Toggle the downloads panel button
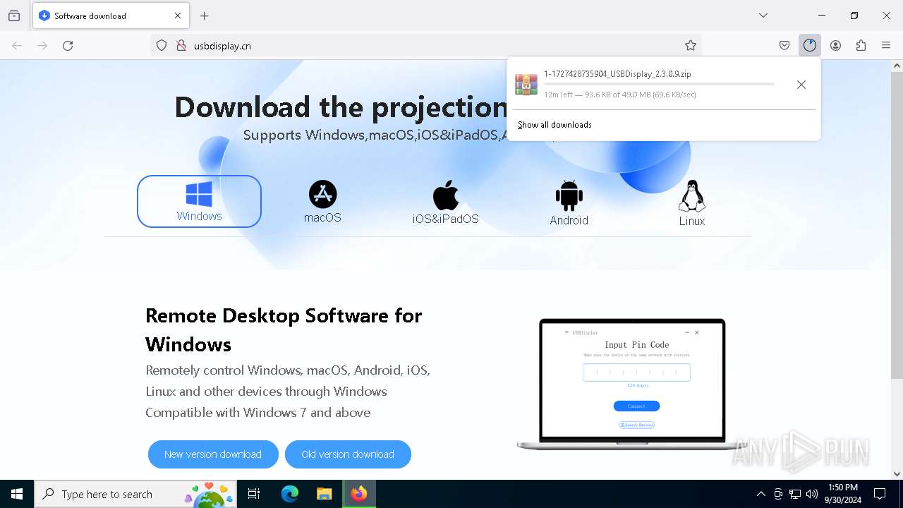This screenshot has height=508, width=903. click(810, 46)
